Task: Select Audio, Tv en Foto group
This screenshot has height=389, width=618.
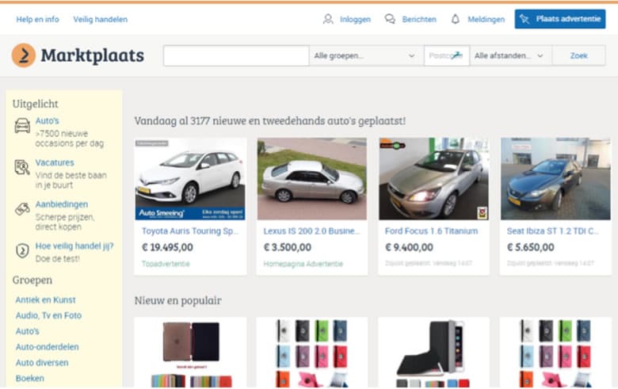Action: click(x=48, y=315)
